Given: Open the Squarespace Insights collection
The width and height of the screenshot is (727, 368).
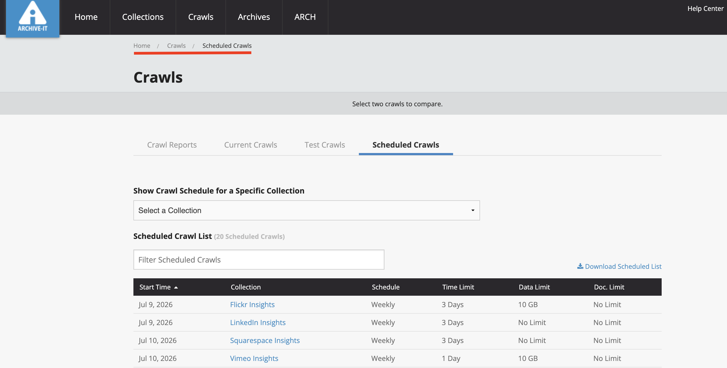Looking at the screenshot, I should [265, 340].
